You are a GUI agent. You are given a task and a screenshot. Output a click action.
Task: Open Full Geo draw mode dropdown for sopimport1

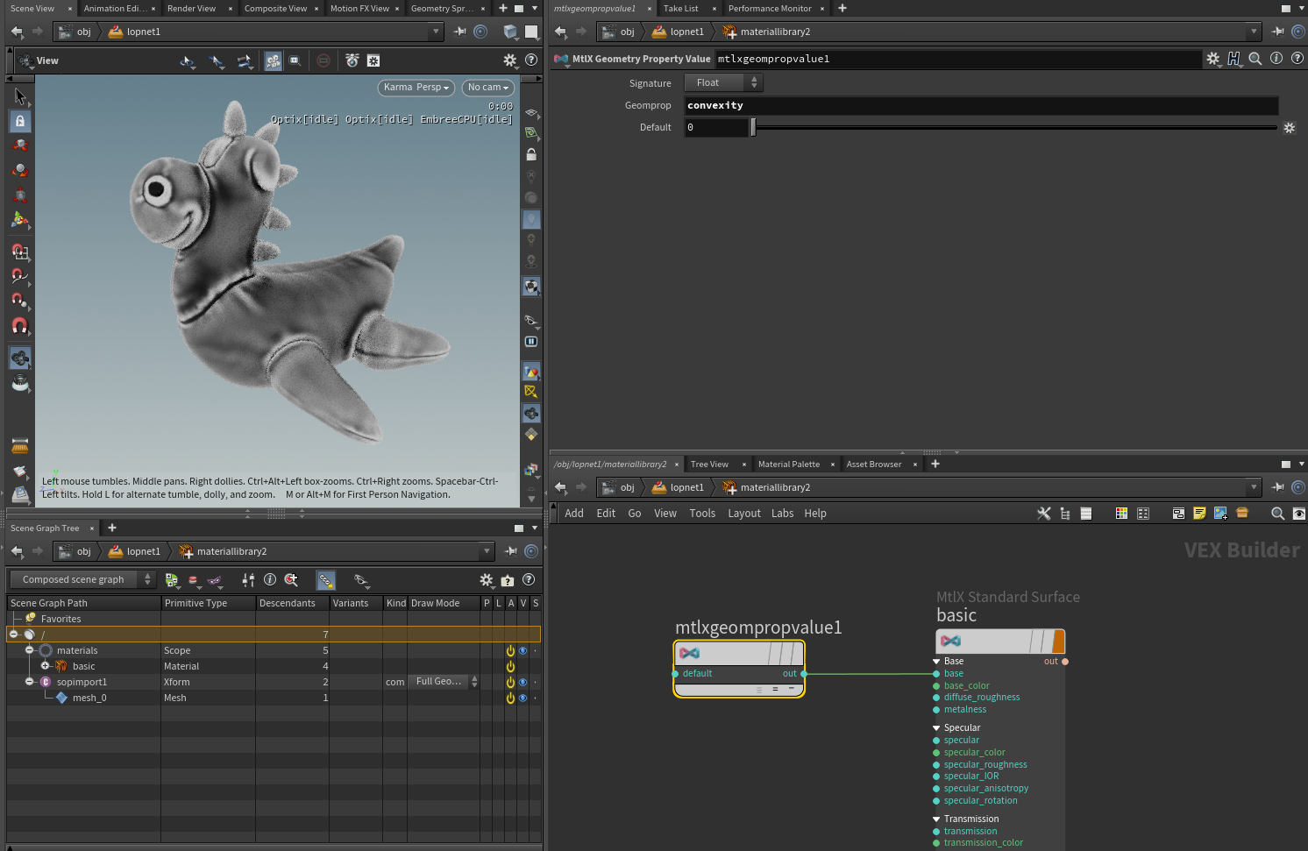(444, 682)
